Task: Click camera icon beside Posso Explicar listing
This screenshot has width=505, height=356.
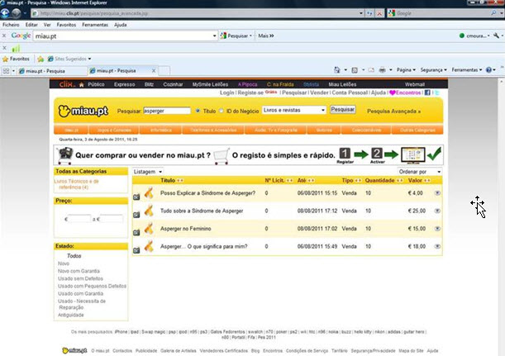Action: pyautogui.click(x=137, y=195)
